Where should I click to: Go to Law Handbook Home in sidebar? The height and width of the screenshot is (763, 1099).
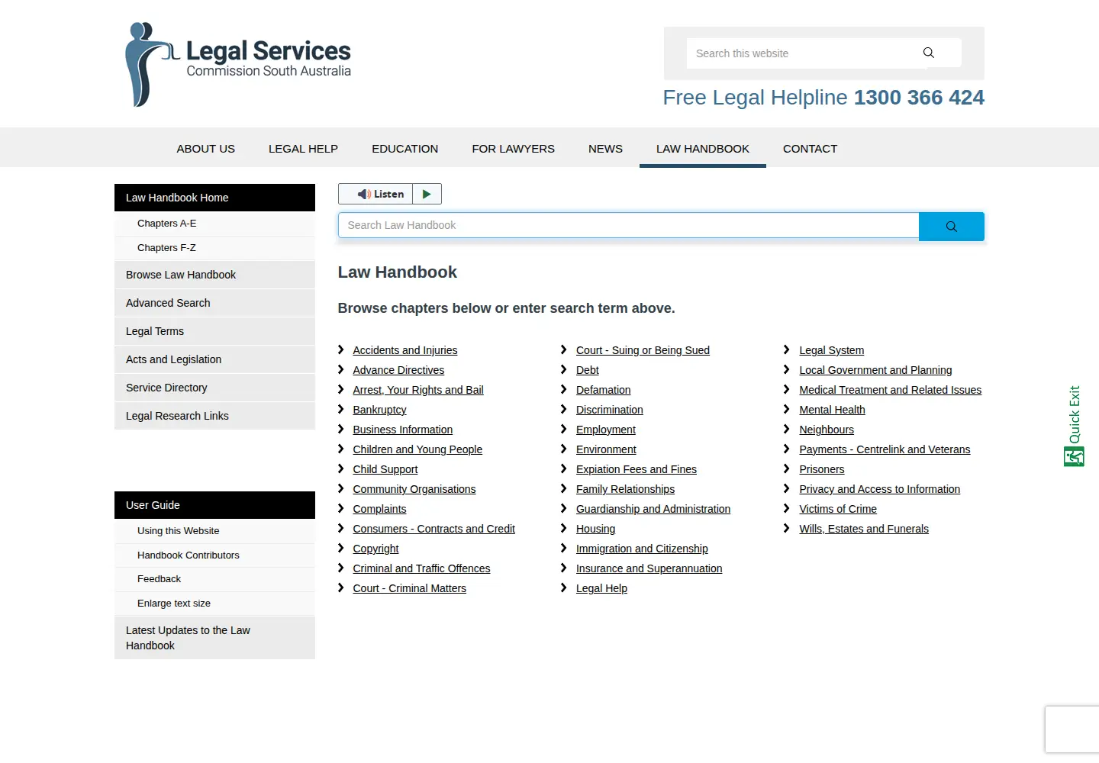[x=214, y=198]
